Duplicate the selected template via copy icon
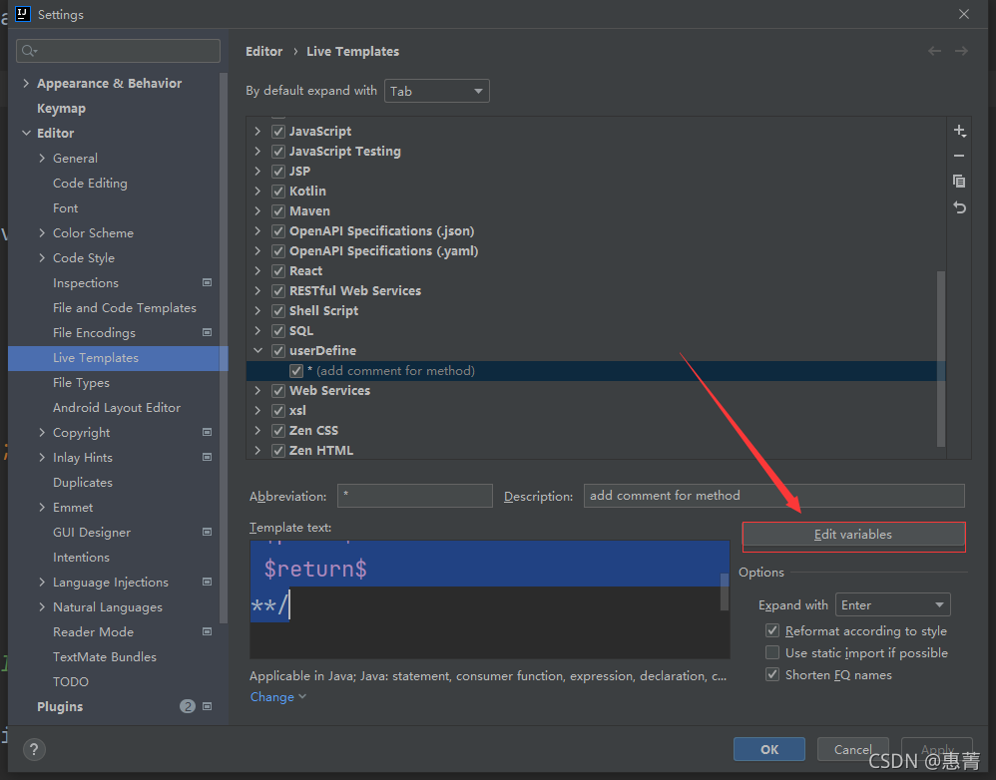 (x=959, y=181)
